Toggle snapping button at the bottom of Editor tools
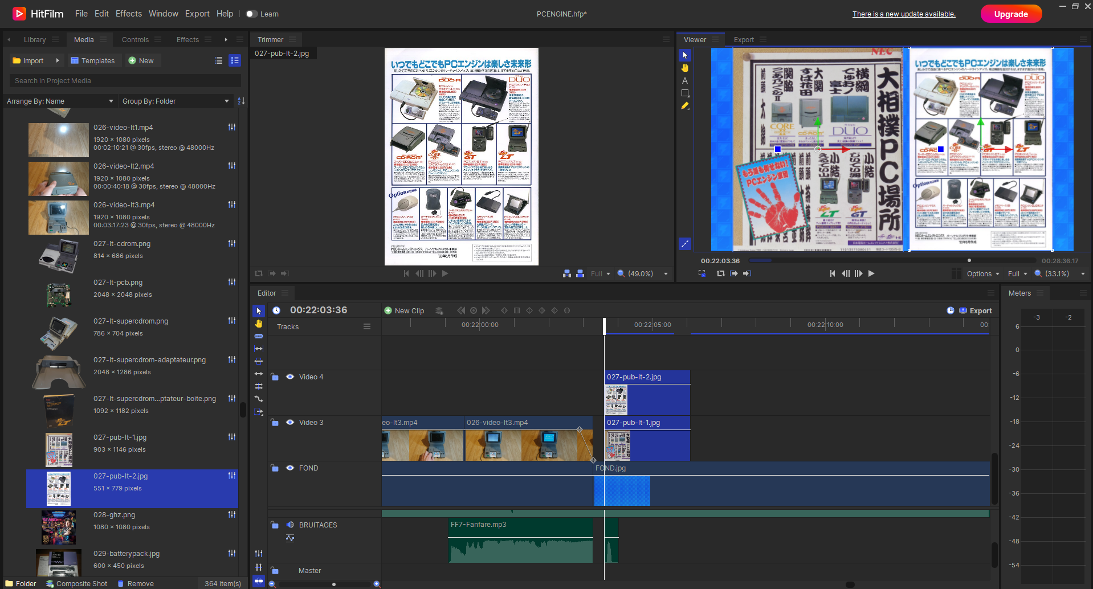1093x589 pixels. [259, 581]
